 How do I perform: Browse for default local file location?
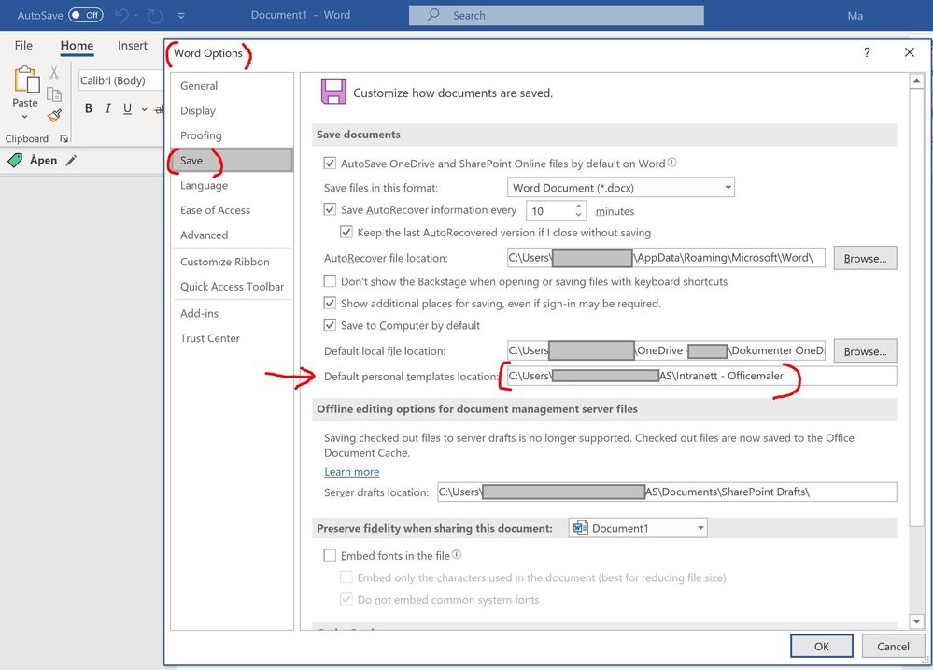(x=865, y=350)
